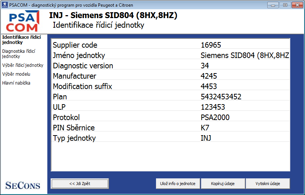The width and height of the screenshot is (305, 195).
Task: Minimize the PSACOM window
Action: tap(274, 5)
